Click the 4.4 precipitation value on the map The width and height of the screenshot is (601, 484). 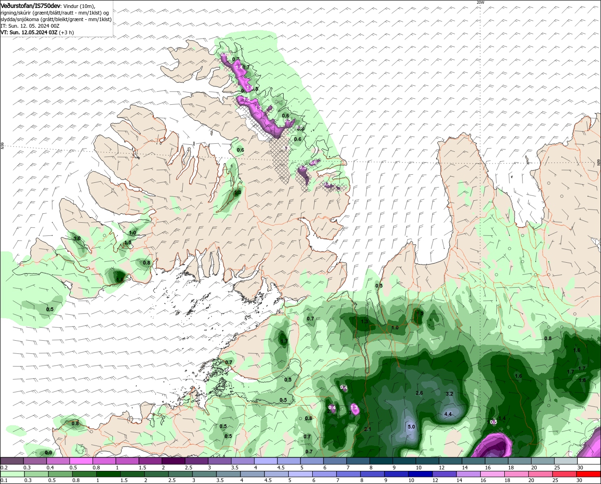[448, 414]
